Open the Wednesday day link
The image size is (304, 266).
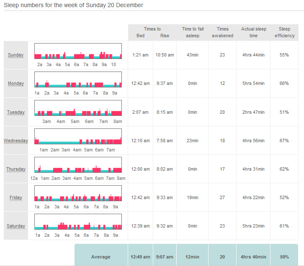point(16,141)
